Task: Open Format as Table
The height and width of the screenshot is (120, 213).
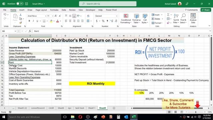Action: click(x=136, y=19)
